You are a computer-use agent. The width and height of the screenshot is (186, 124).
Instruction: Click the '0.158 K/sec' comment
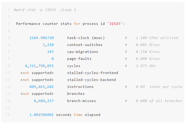click(x=148, y=52)
